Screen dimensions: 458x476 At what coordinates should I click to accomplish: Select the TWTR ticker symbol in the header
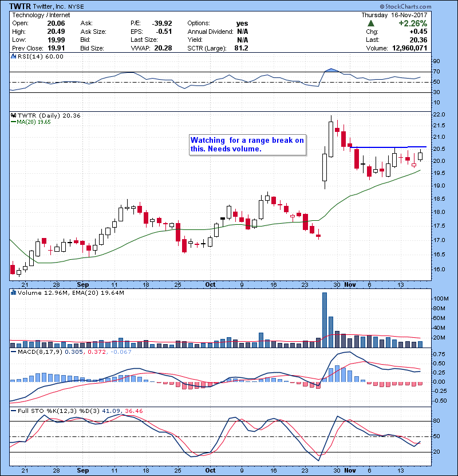point(19,6)
